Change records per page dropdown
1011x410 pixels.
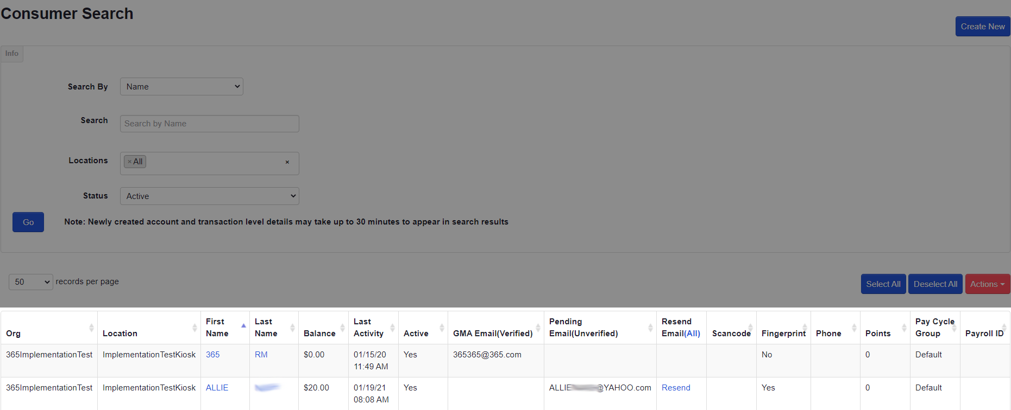(x=31, y=282)
